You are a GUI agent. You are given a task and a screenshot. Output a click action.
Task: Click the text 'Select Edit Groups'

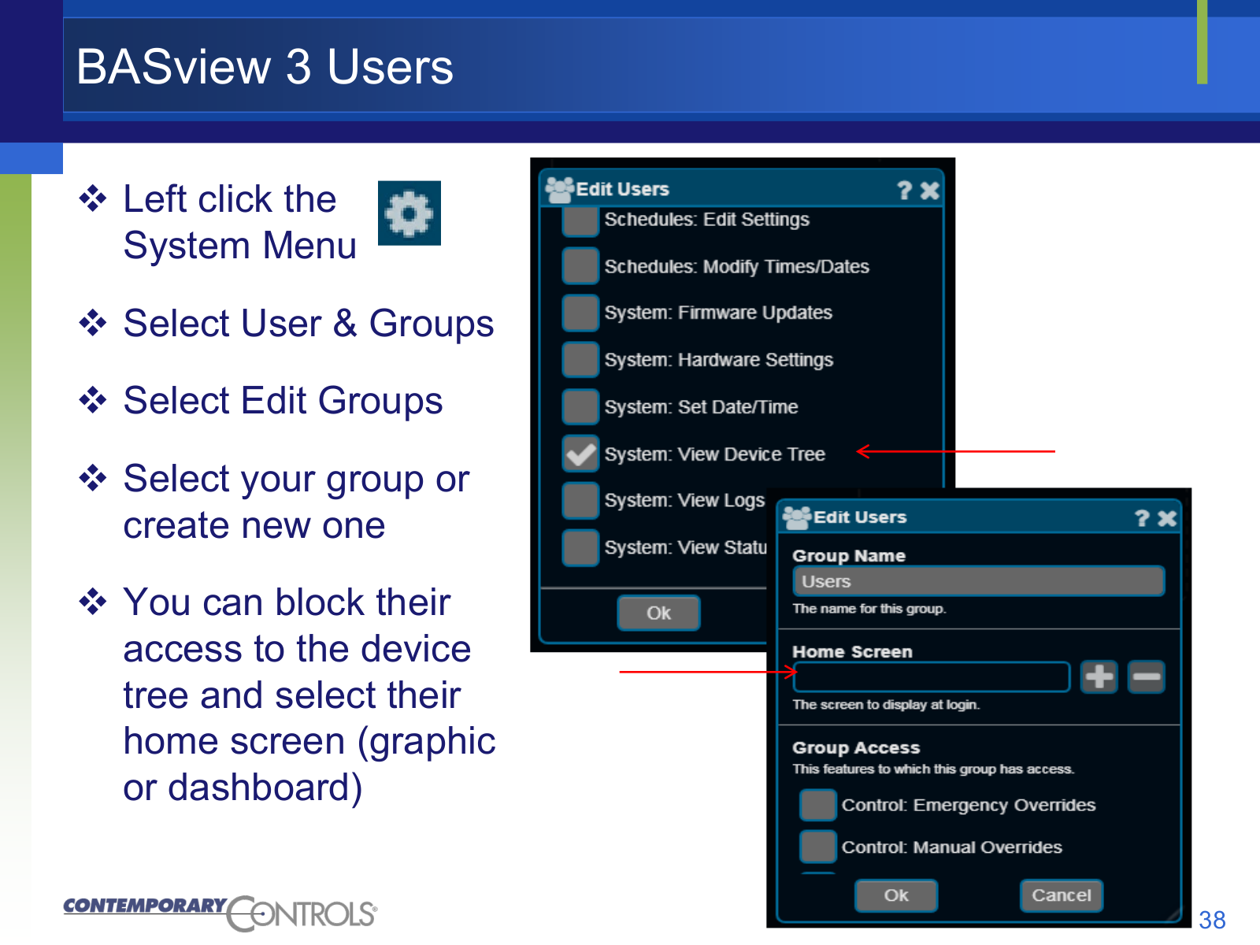(283, 400)
